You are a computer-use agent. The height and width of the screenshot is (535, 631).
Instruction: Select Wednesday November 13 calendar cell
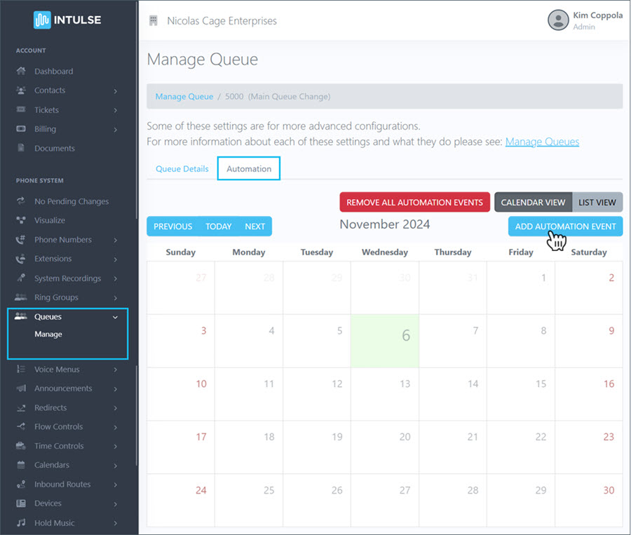[384, 394]
